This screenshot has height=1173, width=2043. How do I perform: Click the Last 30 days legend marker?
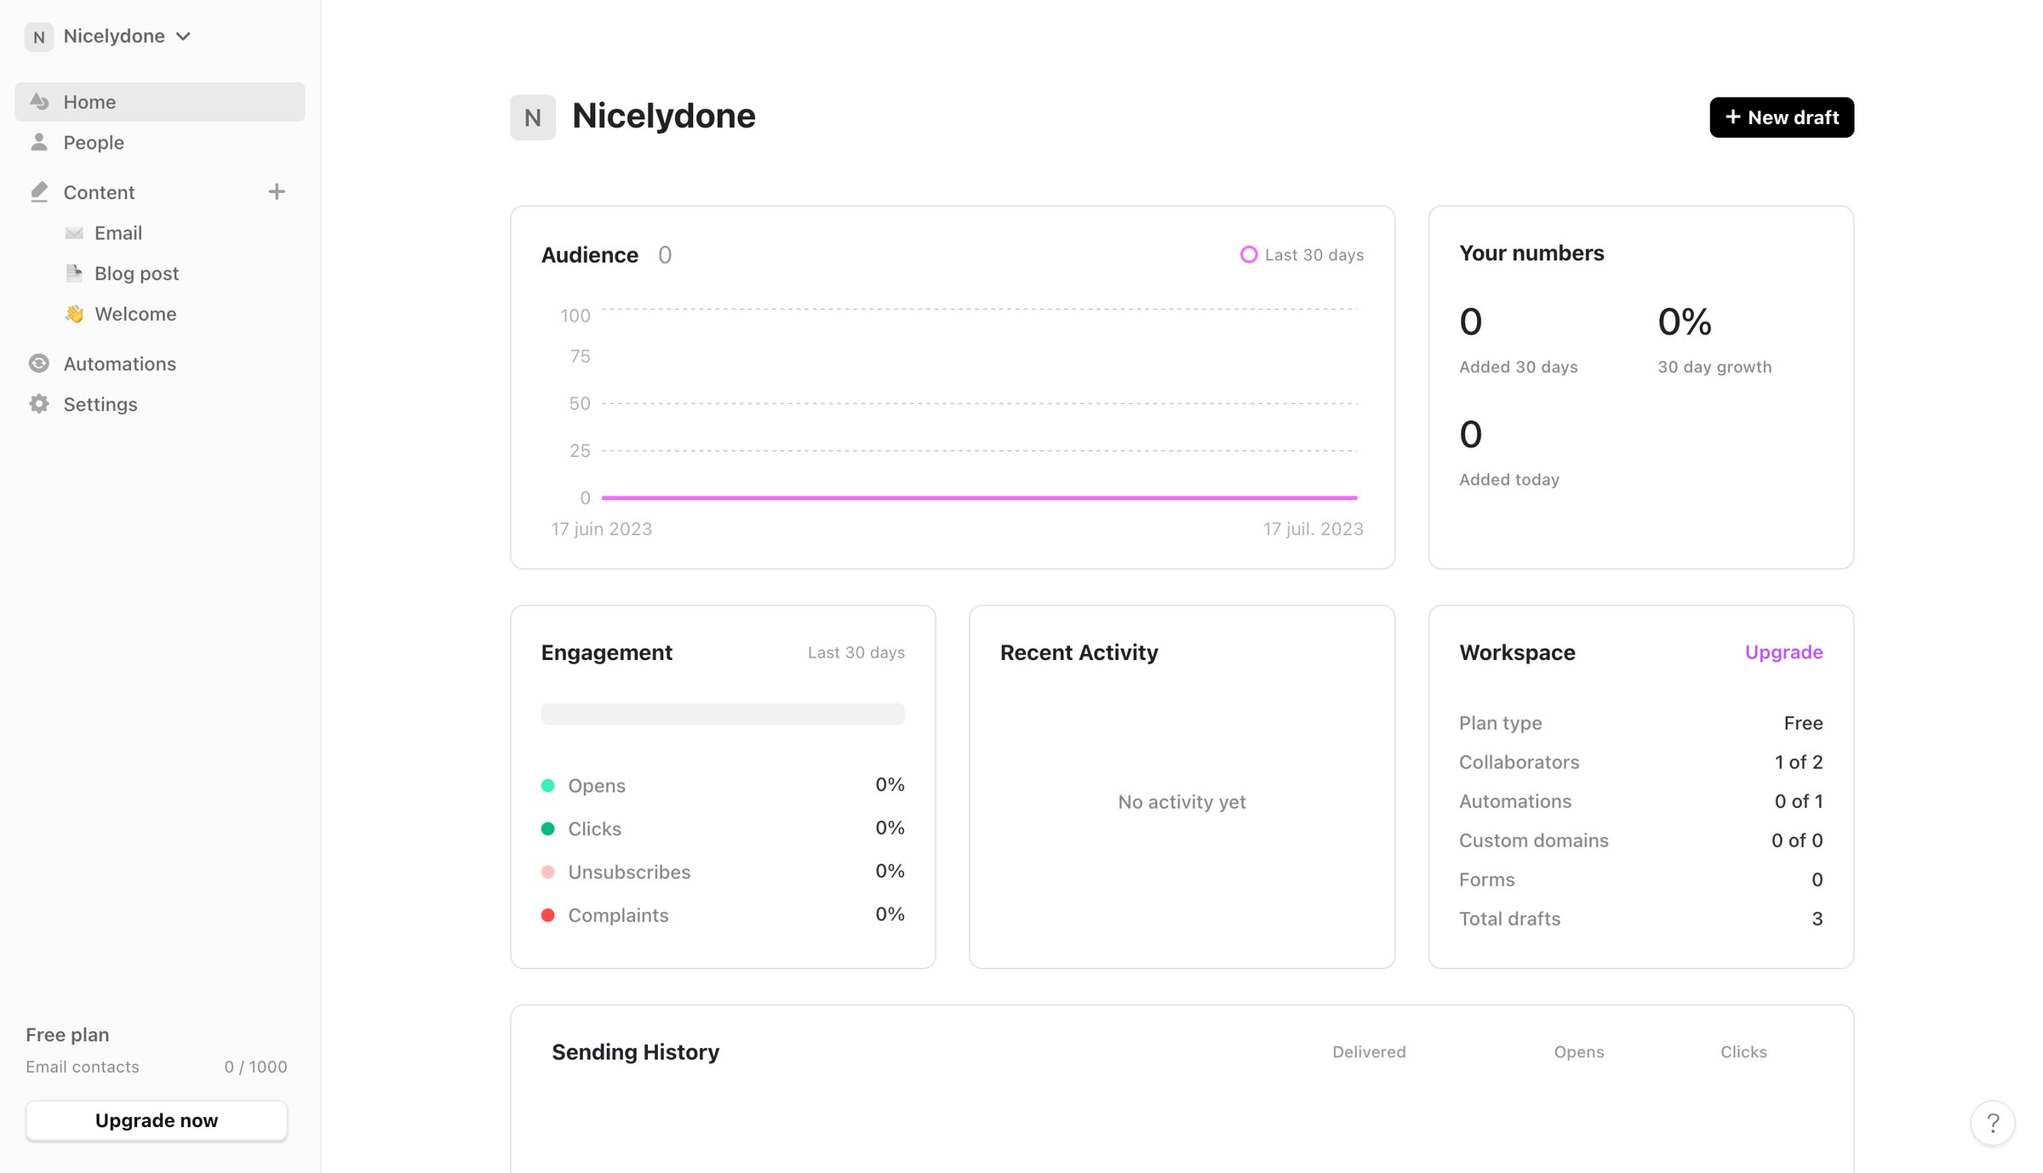(x=1248, y=254)
